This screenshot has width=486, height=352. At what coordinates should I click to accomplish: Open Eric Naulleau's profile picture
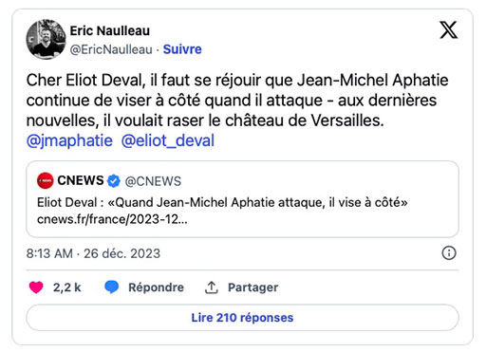(x=46, y=39)
